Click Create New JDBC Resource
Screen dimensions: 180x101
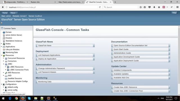pos(141,87)
